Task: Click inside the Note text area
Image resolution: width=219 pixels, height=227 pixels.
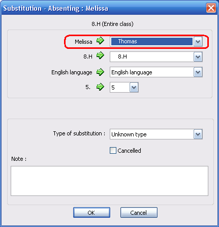Action: 109,181
